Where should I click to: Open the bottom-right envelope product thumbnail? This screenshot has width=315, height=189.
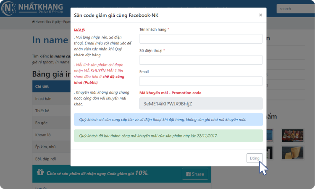pyautogui.click(x=293, y=153)
